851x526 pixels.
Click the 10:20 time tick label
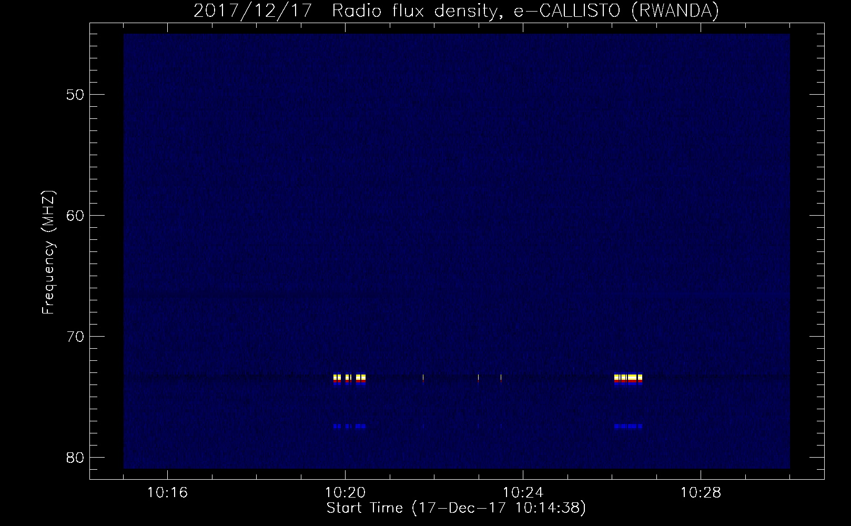[x=345, y=493]
